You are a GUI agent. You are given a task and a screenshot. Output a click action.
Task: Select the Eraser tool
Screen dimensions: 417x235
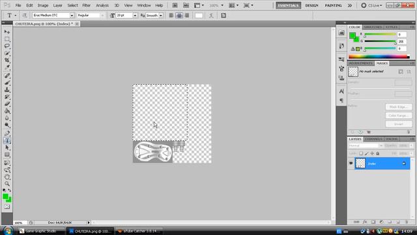pyautogui.click(x=7, y=104)
